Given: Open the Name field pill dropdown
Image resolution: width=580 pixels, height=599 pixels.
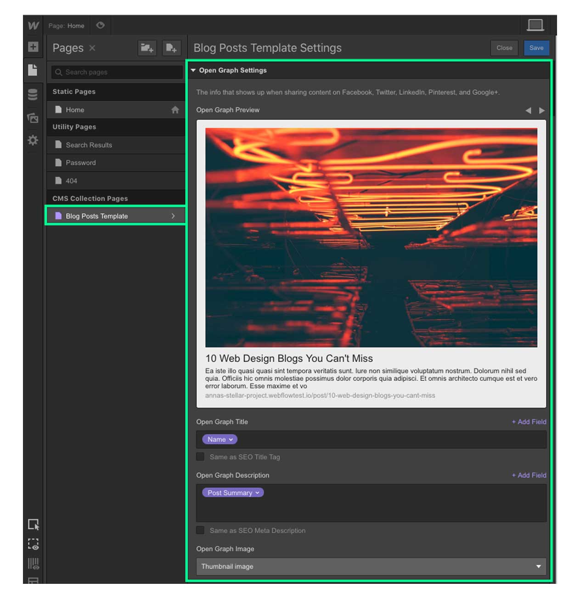Looking at the screenshot, I should click(220, 440).
